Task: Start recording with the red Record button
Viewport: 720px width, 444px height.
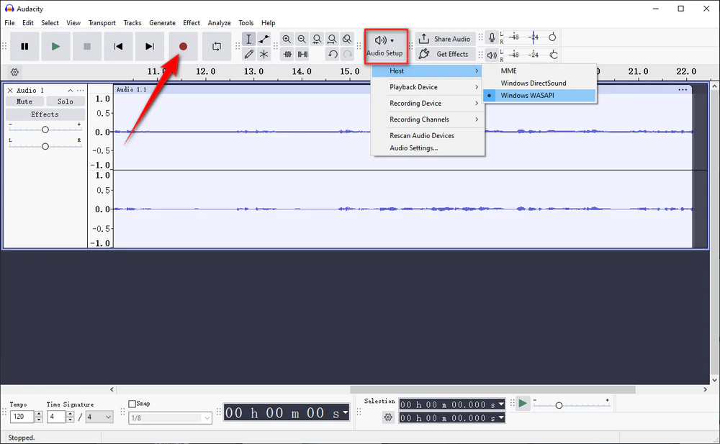Action: click(x=183, y=46)
